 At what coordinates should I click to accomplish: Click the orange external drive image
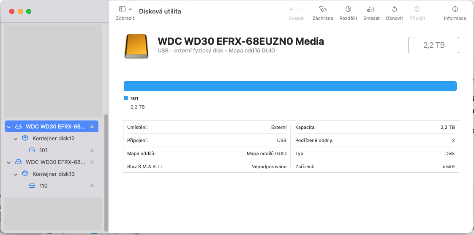[136, 46]
